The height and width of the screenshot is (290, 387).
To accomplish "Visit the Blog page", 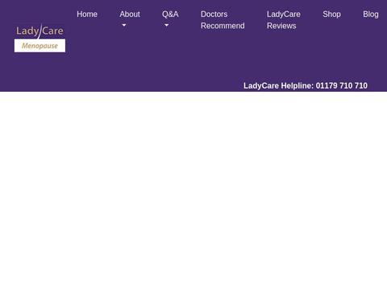I will [x=371, y=14].
